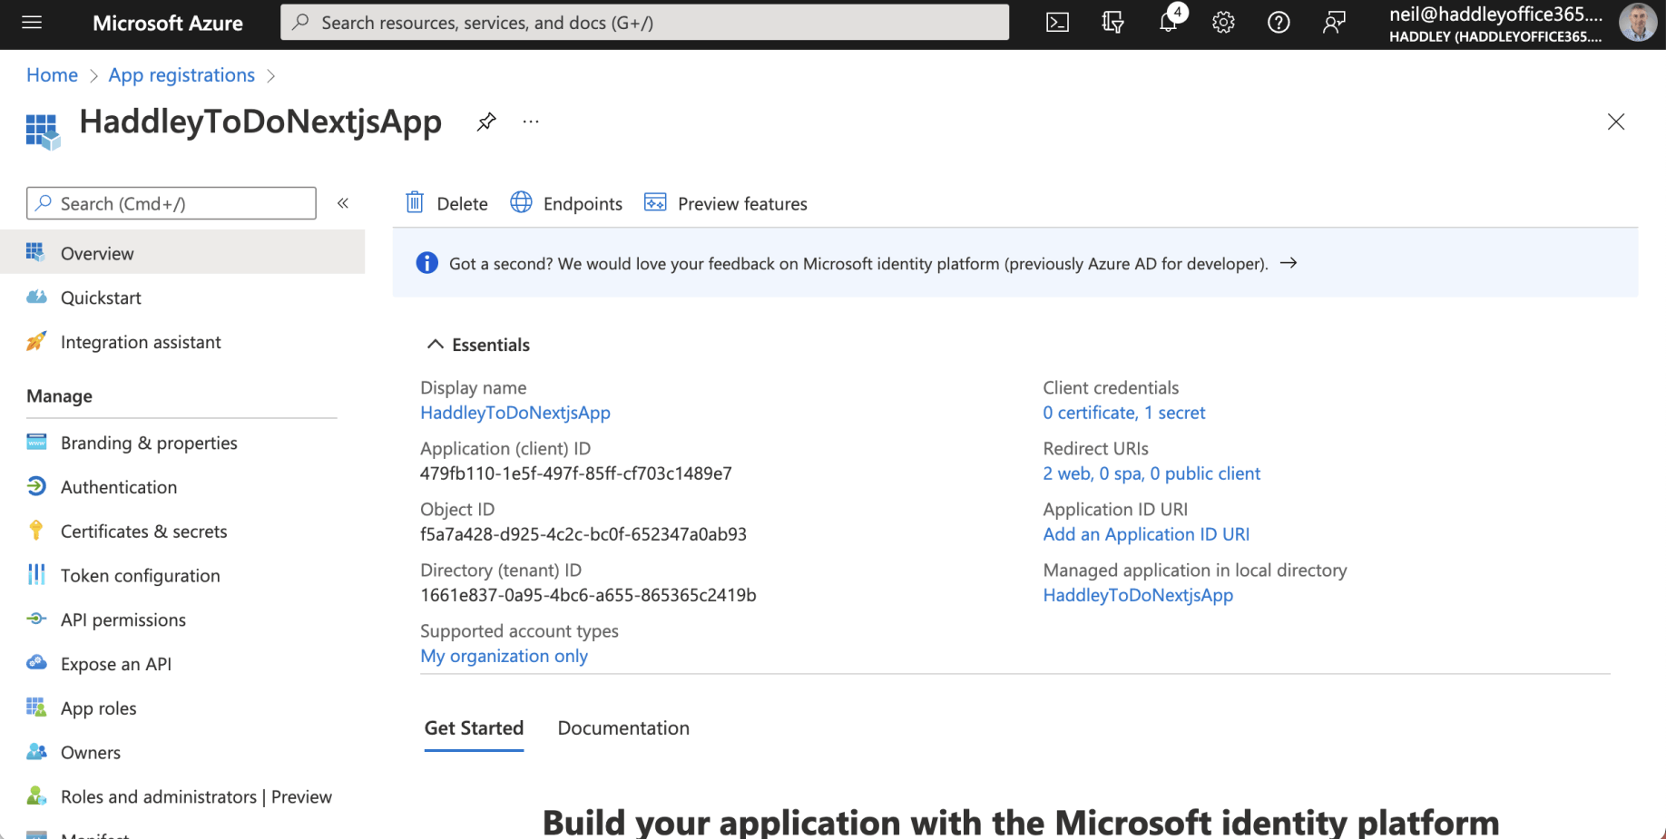Open the hamburger portal menu
This screenshot has width=1666, height=839.
point(32,23)
